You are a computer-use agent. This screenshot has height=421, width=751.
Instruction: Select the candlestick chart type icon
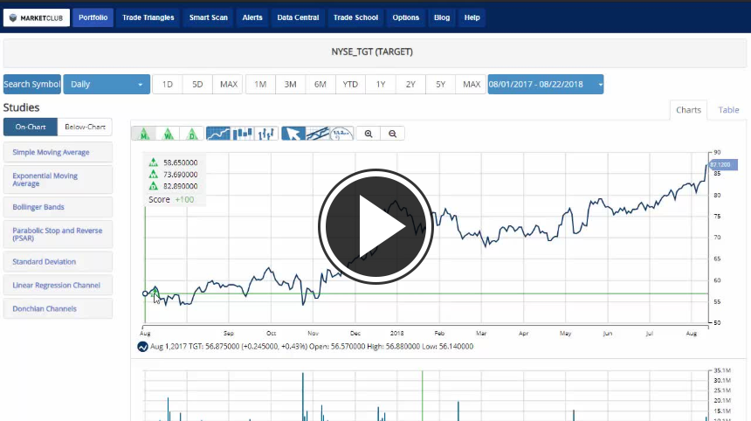[243, 134]
